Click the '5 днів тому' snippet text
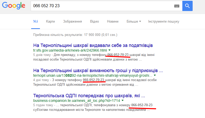205x118 pixels. pyautogui.click(x=42, y=55)
